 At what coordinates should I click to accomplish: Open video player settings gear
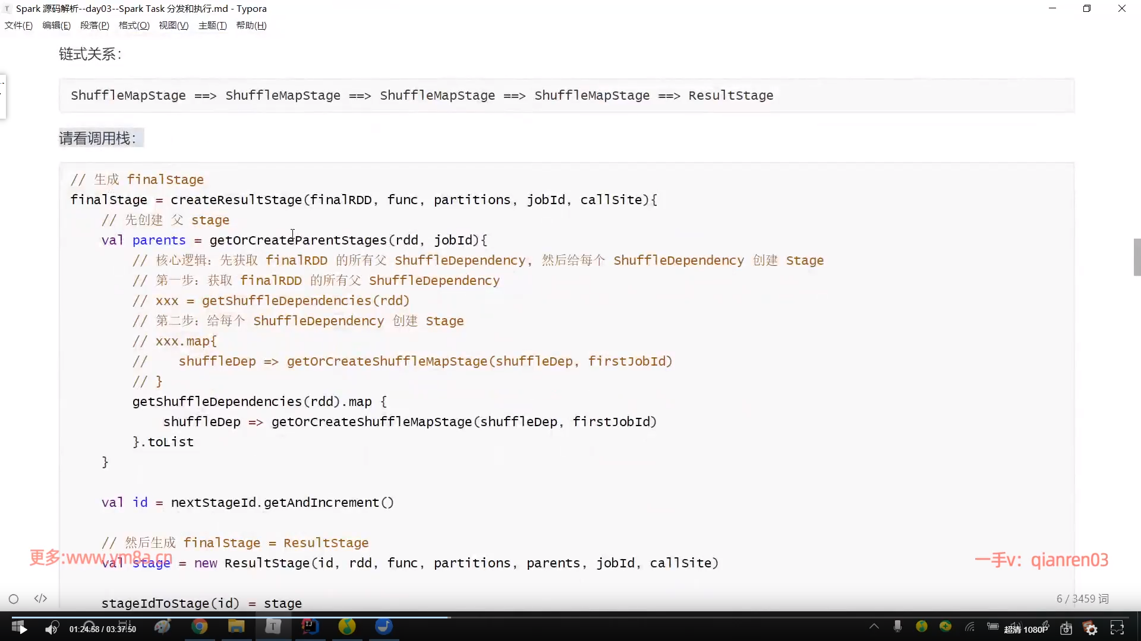click(1091, 629)
